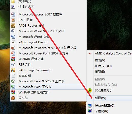Image resolution: width=132 pixels, height=114 pixels.
Task: Click the Microsoft Word 文档 icon
Action: click(x=13, y=37)
